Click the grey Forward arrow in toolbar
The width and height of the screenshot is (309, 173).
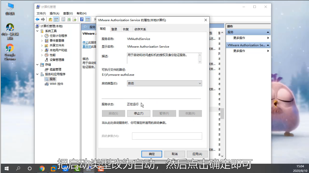(43, 19)
